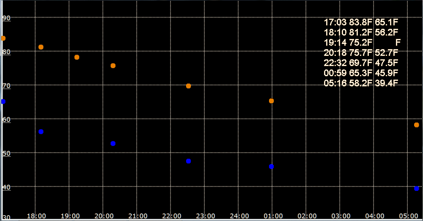The image size is (423, 221).
Task: Click the blue data point at 47.5F
Action: click(189, 161)
